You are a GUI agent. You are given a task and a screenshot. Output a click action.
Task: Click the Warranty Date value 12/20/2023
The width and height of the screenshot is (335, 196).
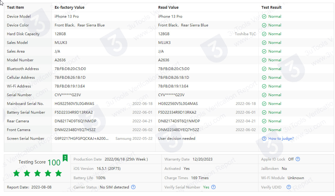point(203,159)
